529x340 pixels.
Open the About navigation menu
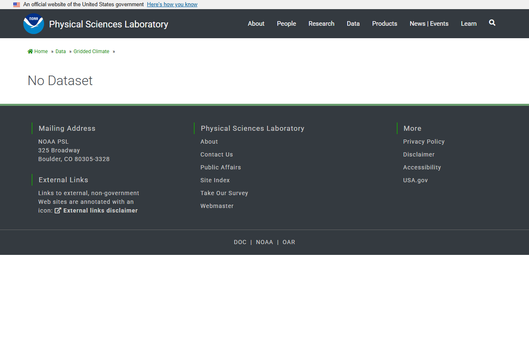pyautogui.click(x=256, y=24)
